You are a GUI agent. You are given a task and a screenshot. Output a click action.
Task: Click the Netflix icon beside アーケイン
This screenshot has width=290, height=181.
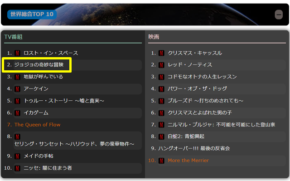click(17, 89)
